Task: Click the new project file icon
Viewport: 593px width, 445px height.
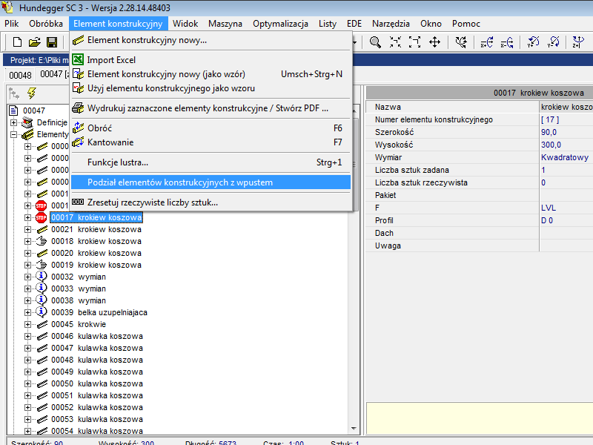Action: (16, 42)
